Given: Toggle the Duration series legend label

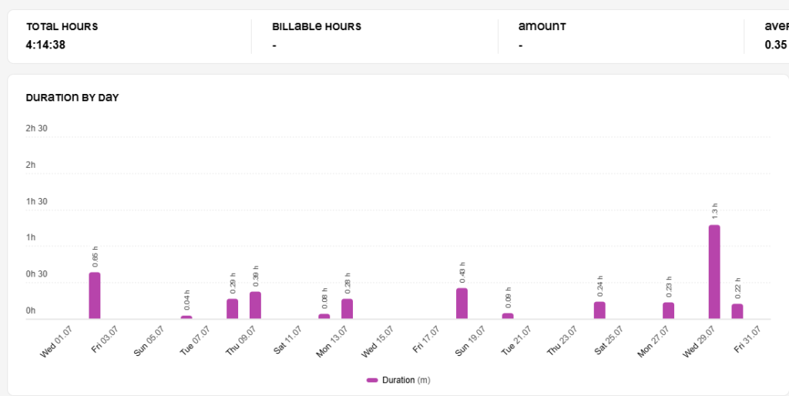Looking at the screenshot, I should (406, 381).
